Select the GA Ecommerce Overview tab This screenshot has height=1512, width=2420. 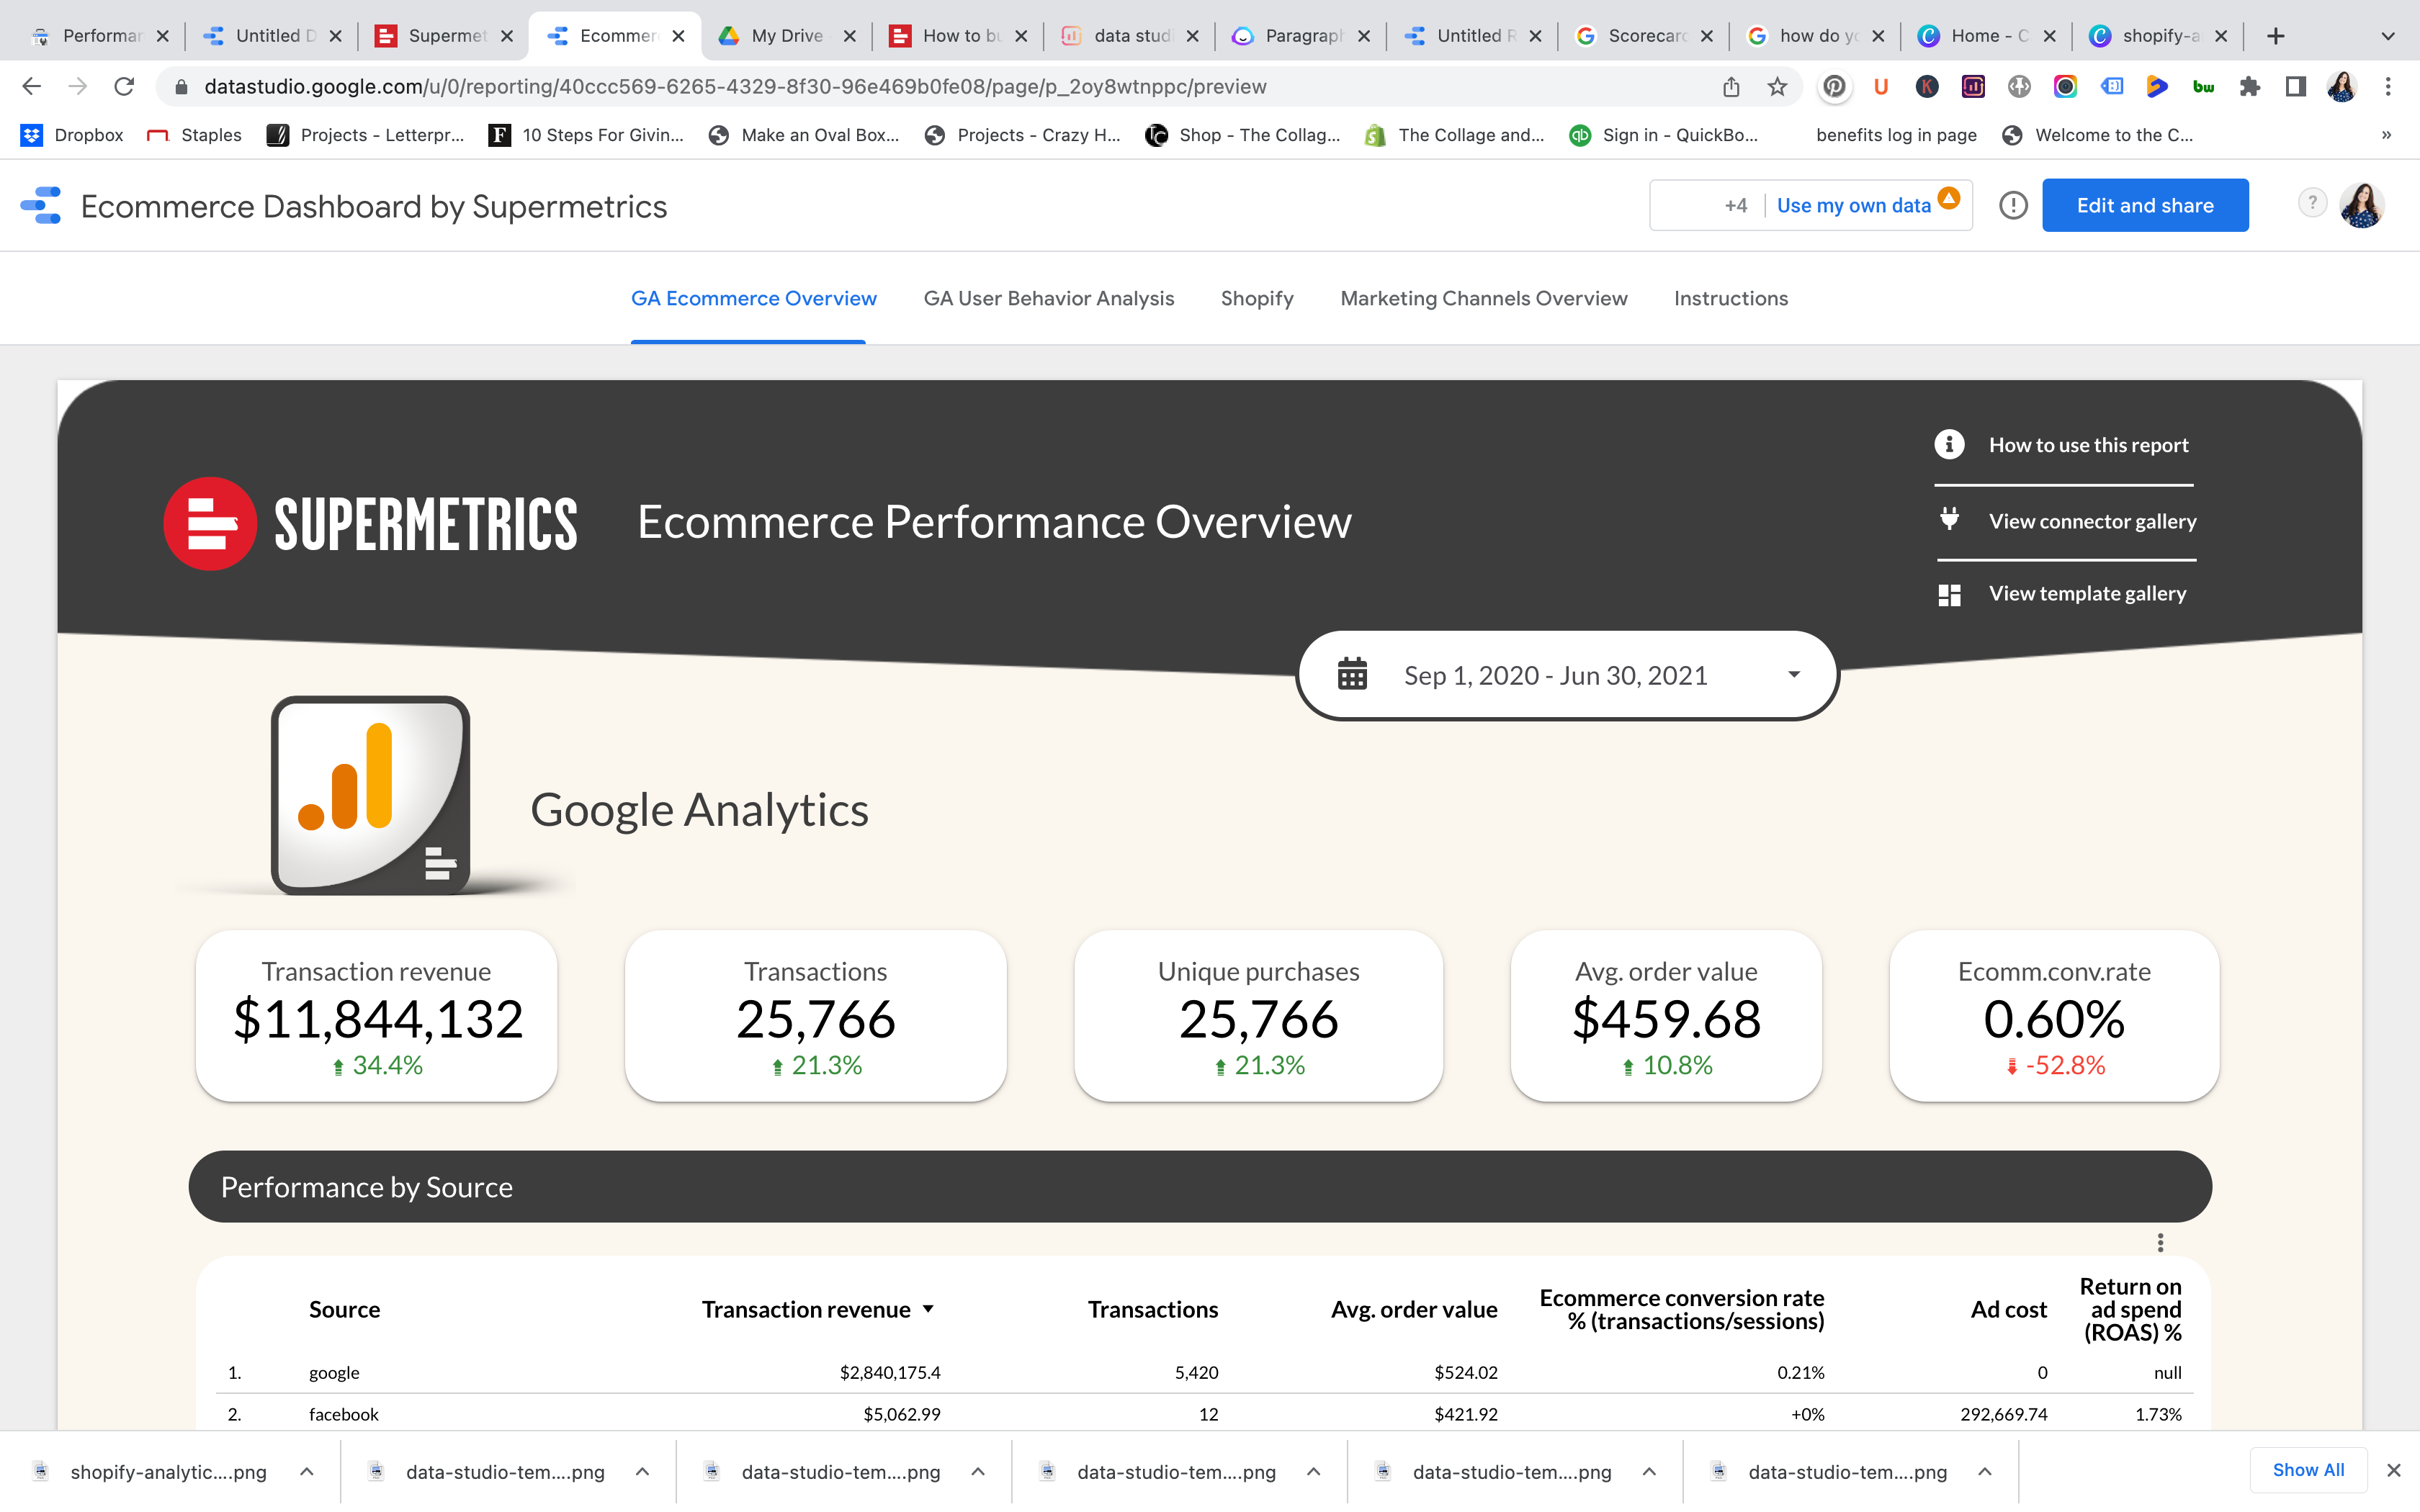click(753, 298)
